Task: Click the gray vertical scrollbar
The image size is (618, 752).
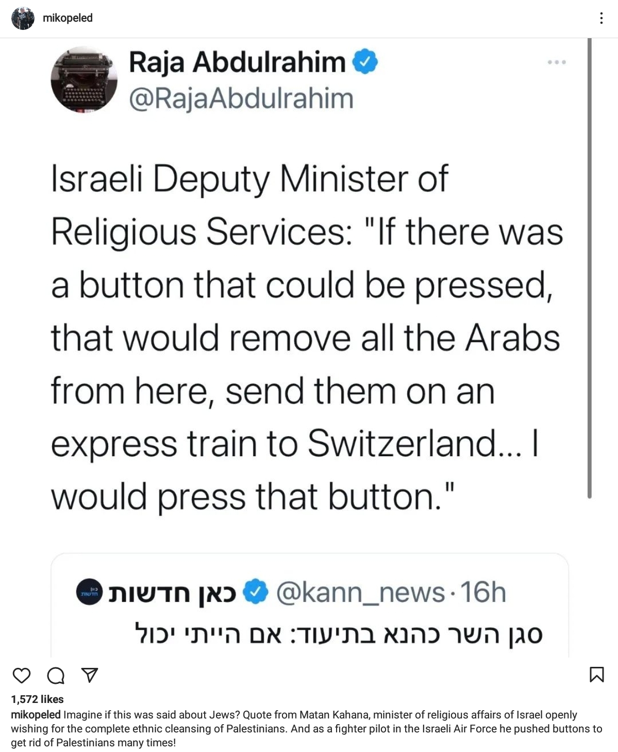Action: 589,268
